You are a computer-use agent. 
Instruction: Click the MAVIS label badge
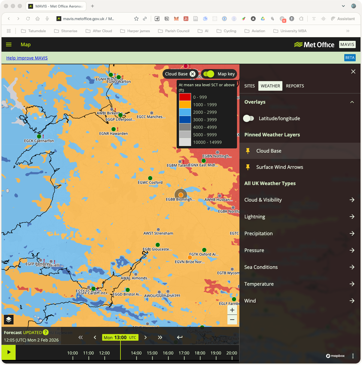pyautogui.click(x=347, y=44)
